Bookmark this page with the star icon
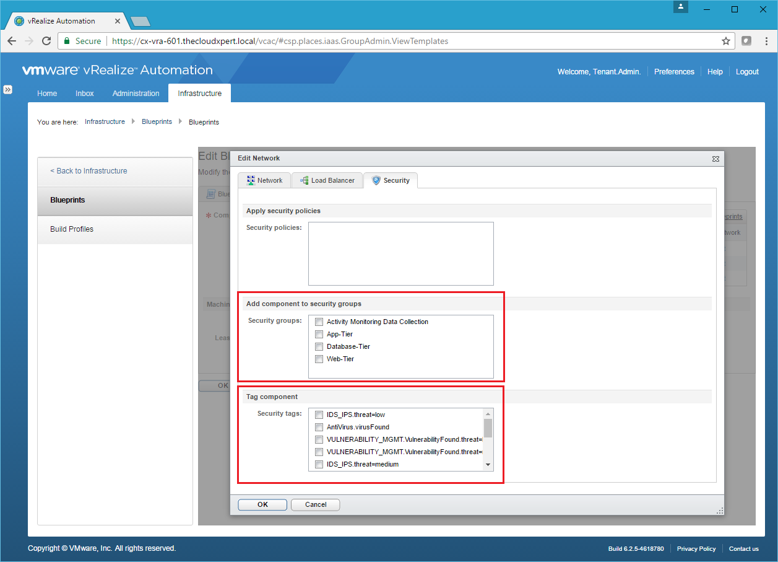The image size is (778, 562). [726, 41]
